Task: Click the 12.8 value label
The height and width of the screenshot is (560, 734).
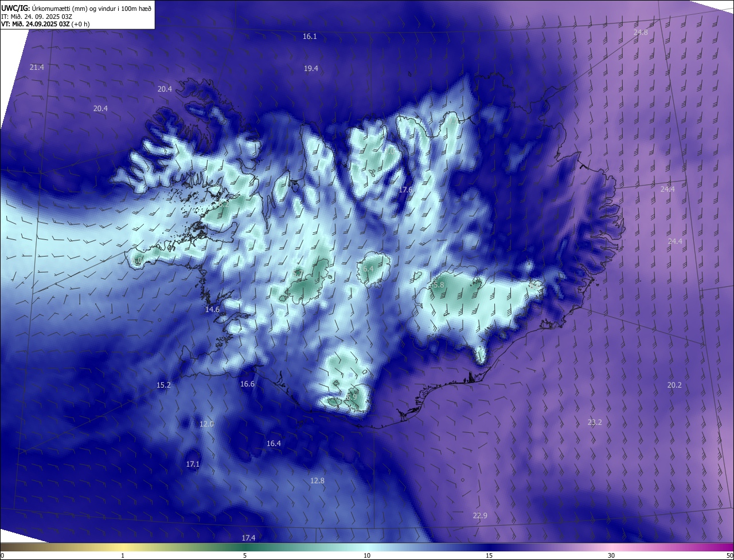Action: pyautogui.click(x=317, y=480)
